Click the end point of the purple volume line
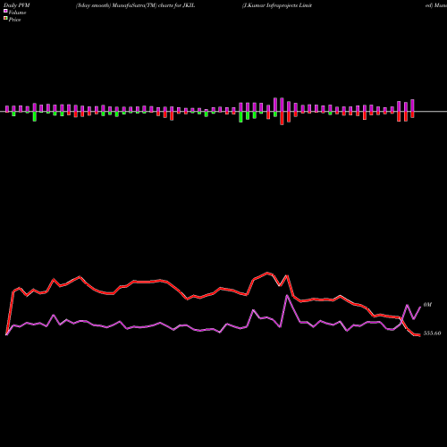The width and height of the screenshot is (447, 447). (x=420, y=307)
